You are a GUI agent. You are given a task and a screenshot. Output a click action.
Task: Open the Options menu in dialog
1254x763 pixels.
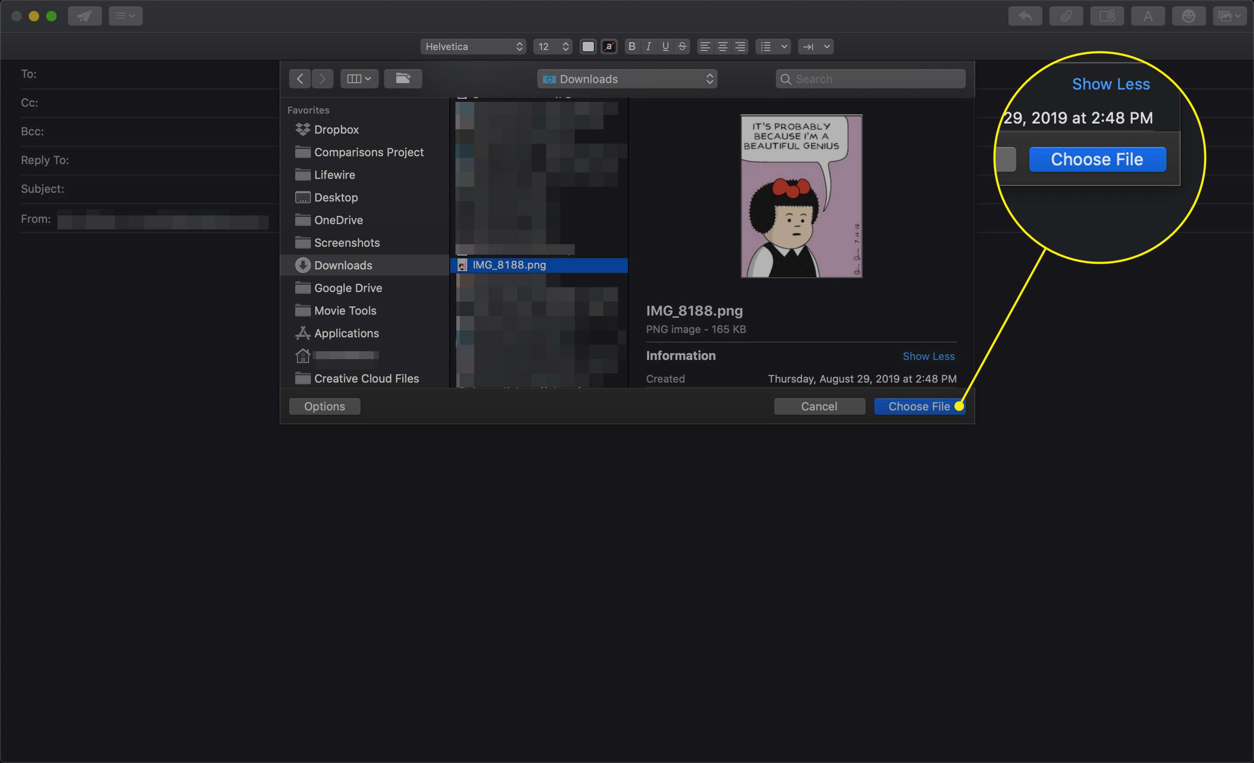click(x=324, y=406)
